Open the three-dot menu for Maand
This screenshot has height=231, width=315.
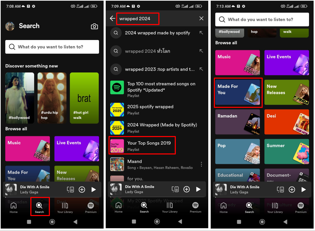[x=201, y=164]
